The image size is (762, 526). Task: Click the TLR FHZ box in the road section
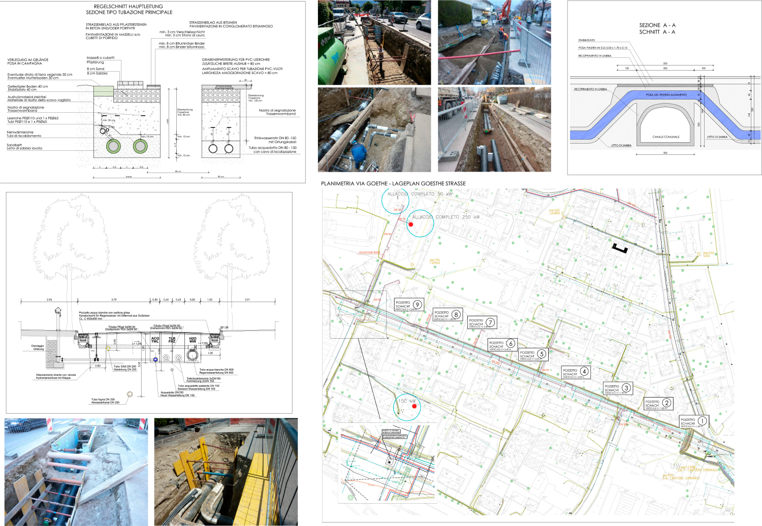pyautogui.click(x=172, y=340)
